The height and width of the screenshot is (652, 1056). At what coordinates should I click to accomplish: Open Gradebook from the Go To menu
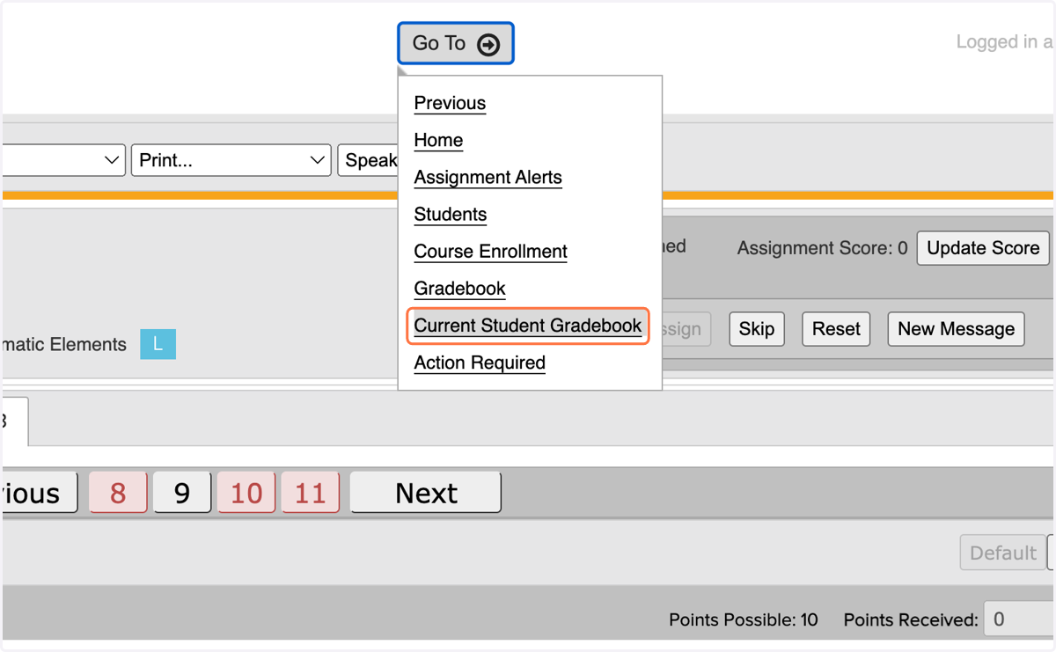click(459, 288)
